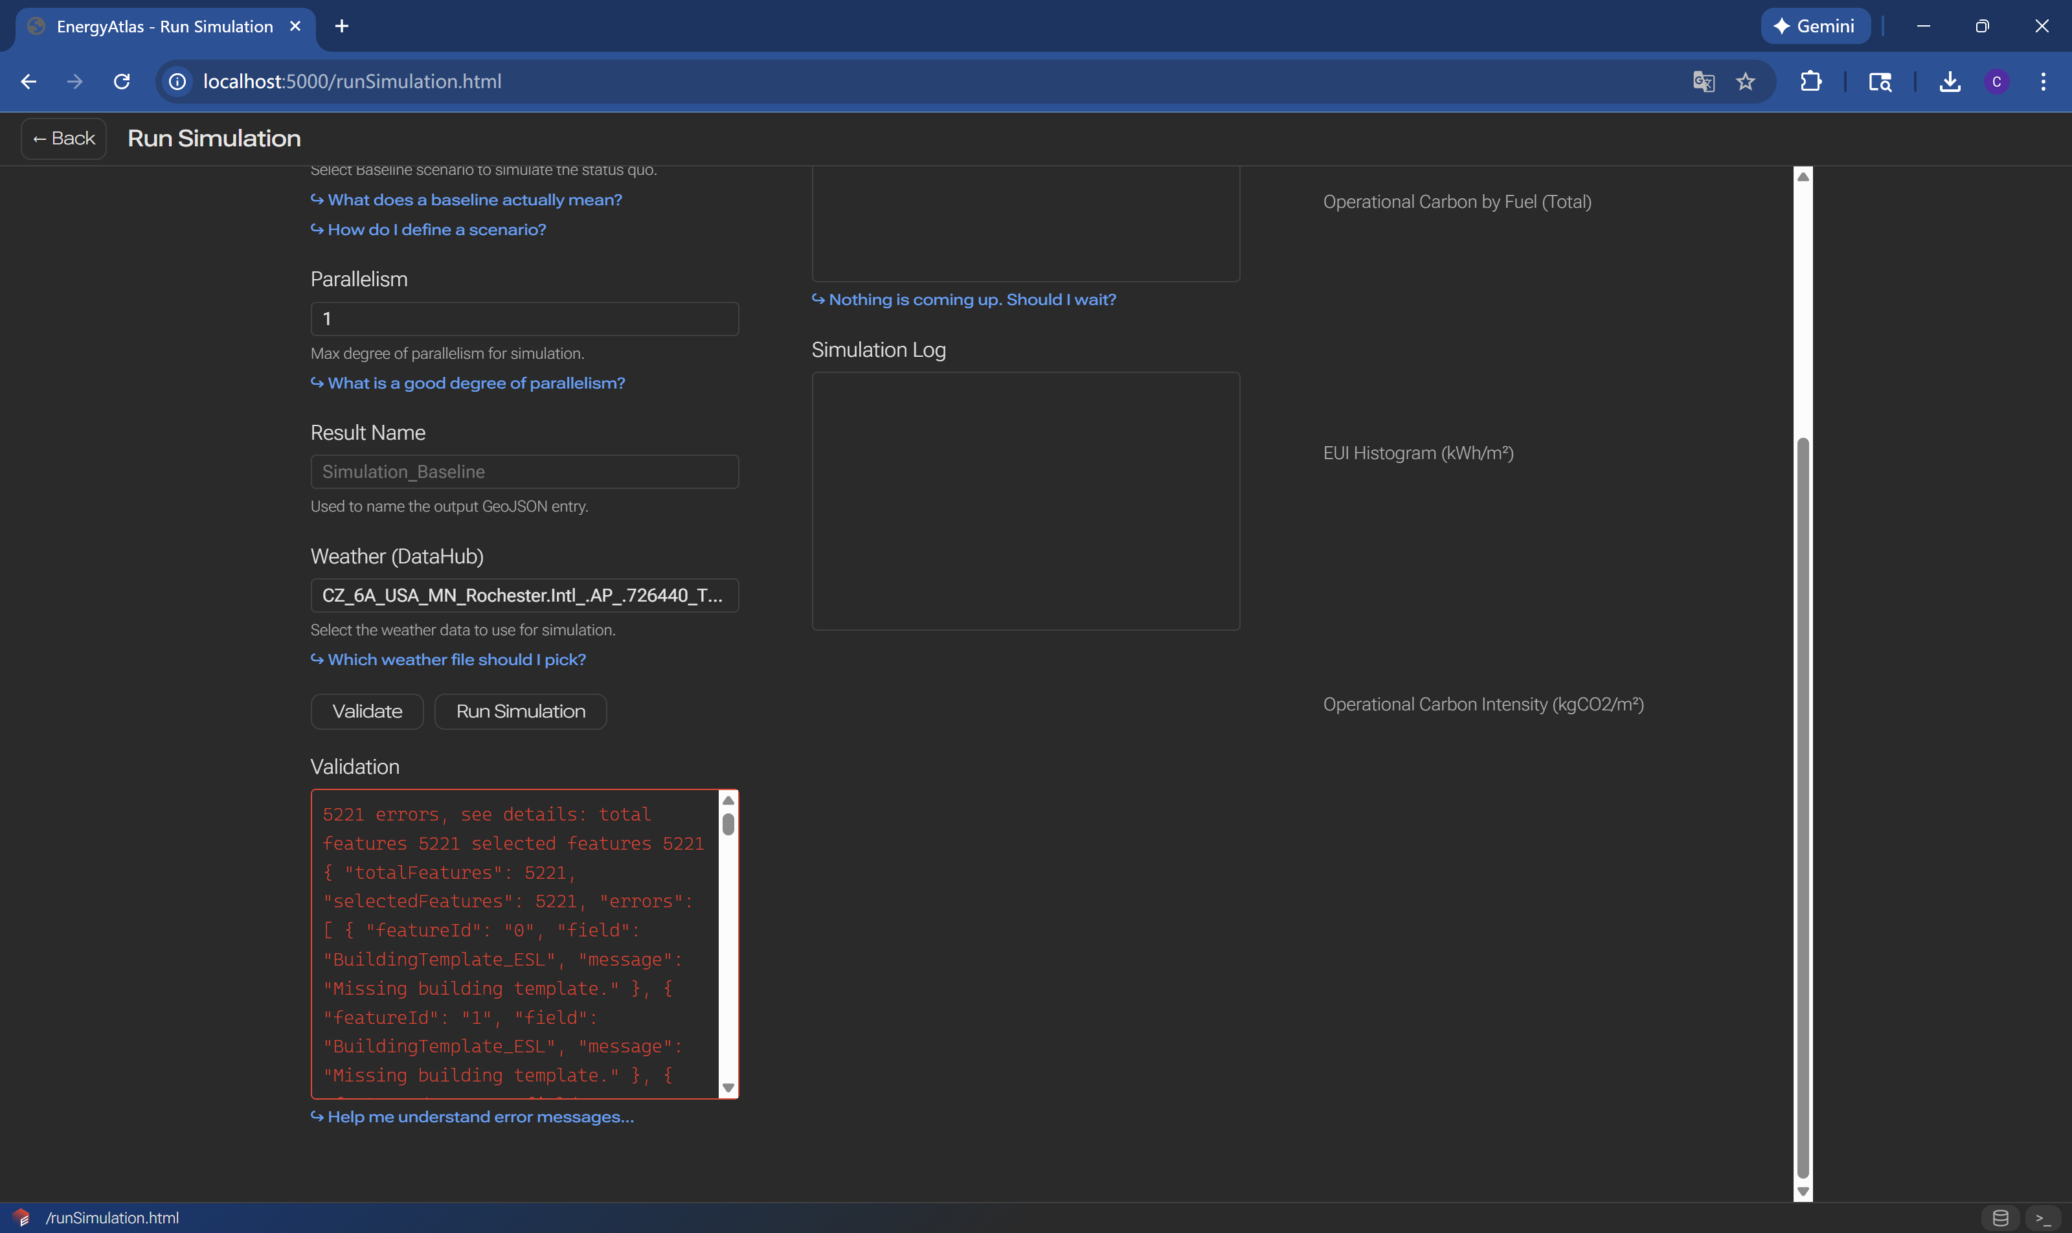Click the site information icon
The height and width of the screenshot is (1233, 2072).
tap(177, 82)
